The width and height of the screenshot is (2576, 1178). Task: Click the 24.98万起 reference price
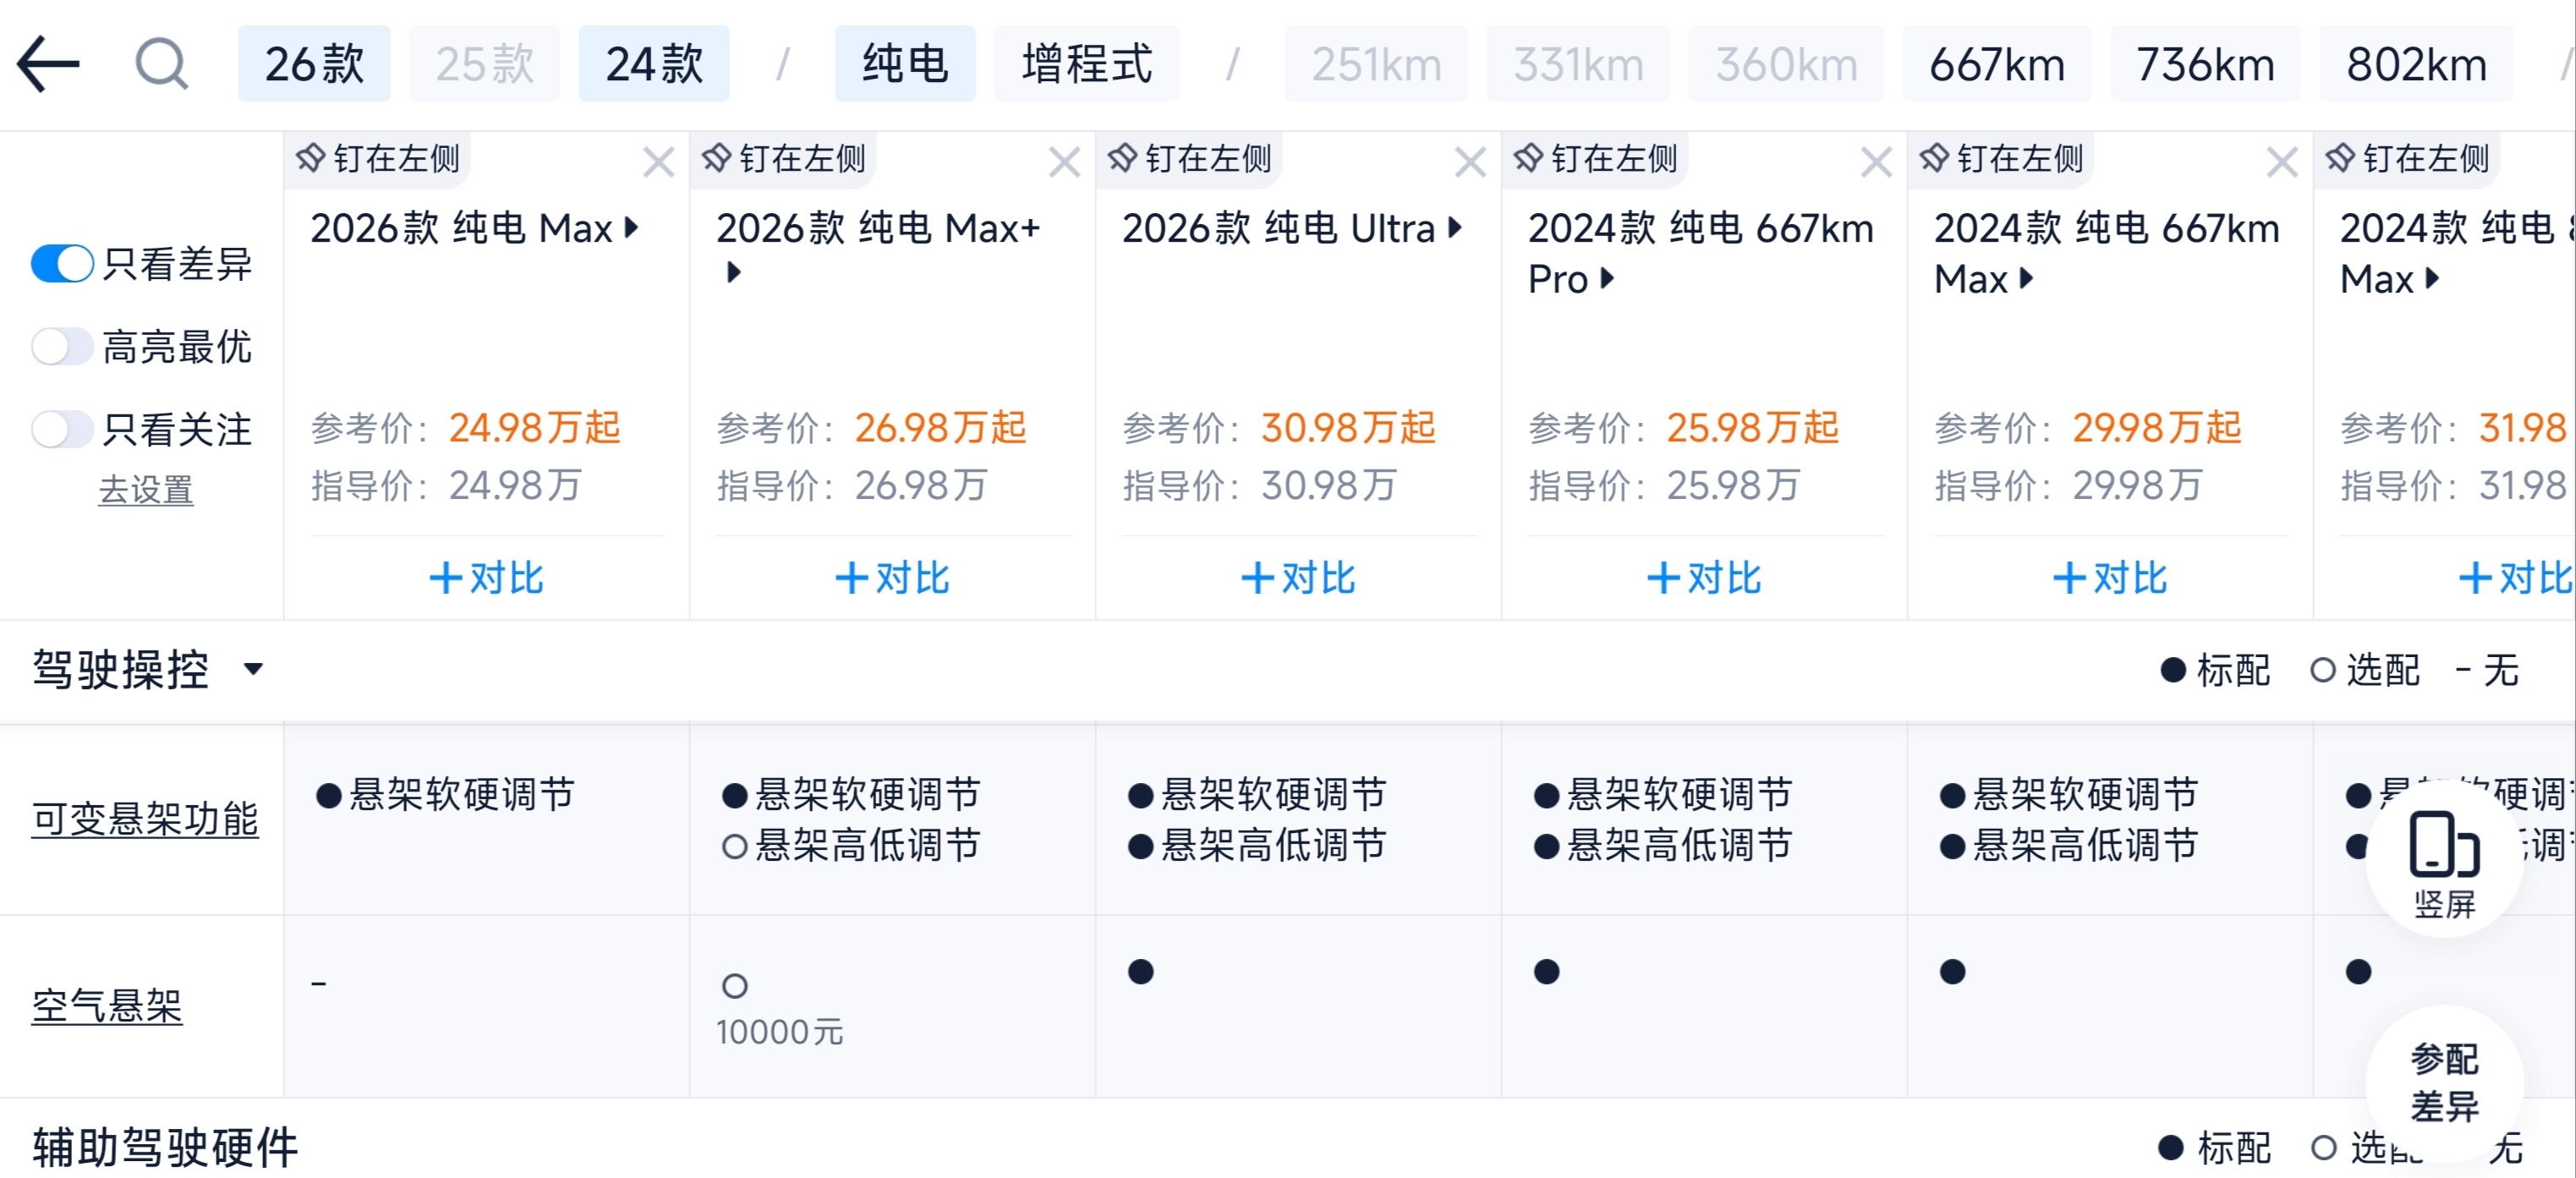click(535, 428)
